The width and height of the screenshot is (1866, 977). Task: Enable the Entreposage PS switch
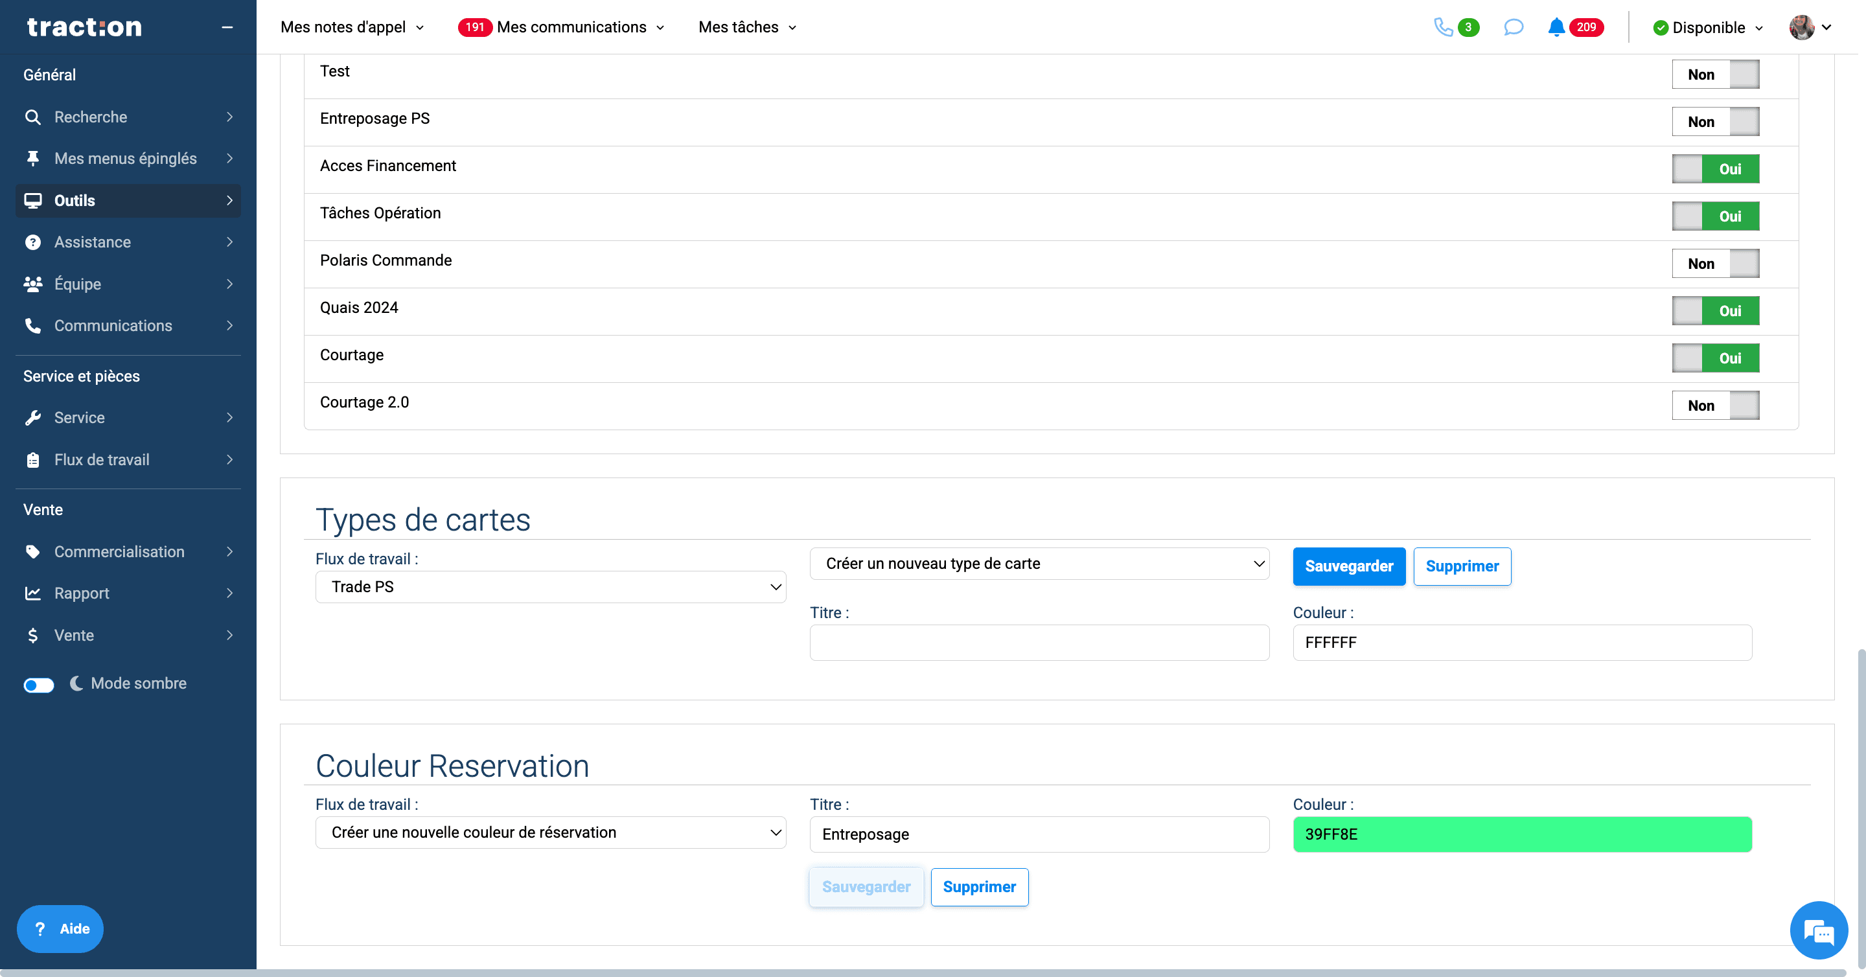(x=1714, y=122)
